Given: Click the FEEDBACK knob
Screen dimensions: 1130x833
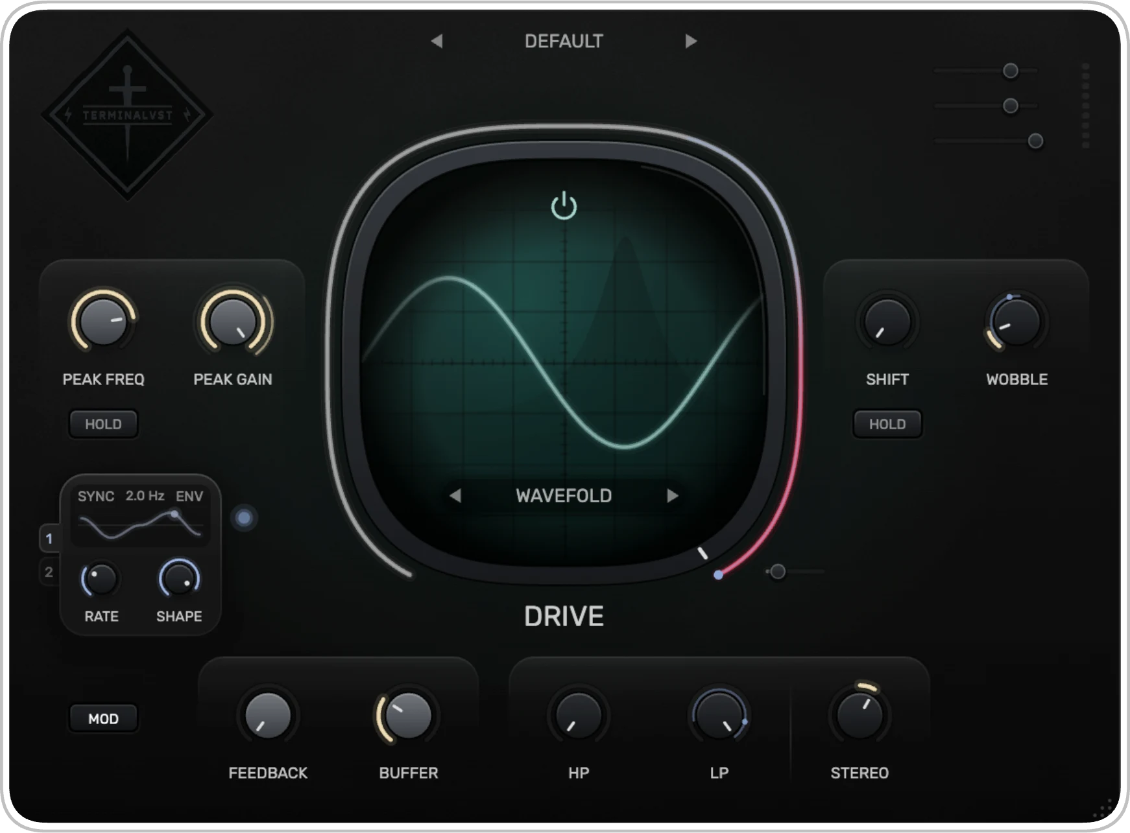Looking at the screenshot, I should (267, 716).
